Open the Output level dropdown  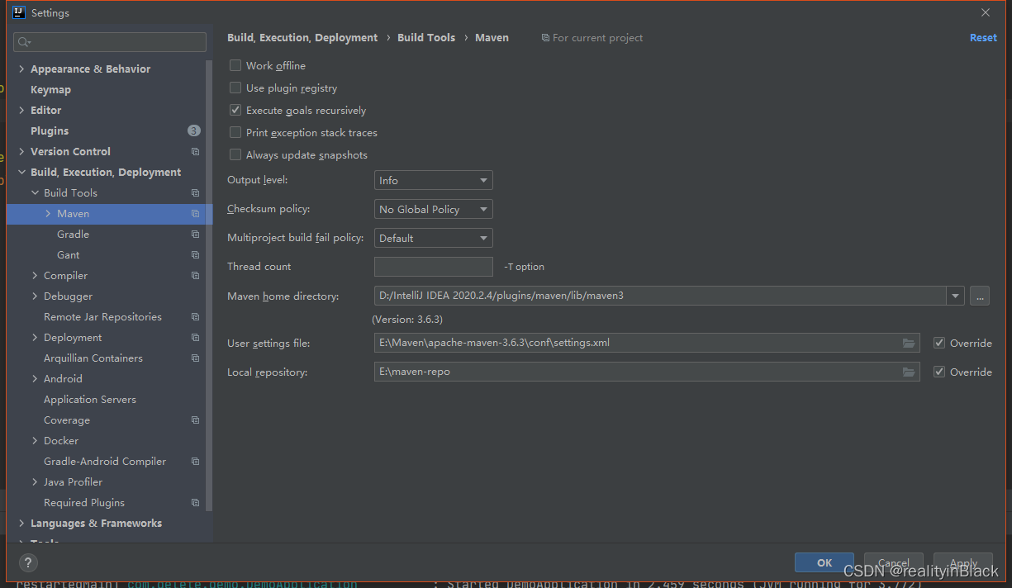tap(434, 180)
